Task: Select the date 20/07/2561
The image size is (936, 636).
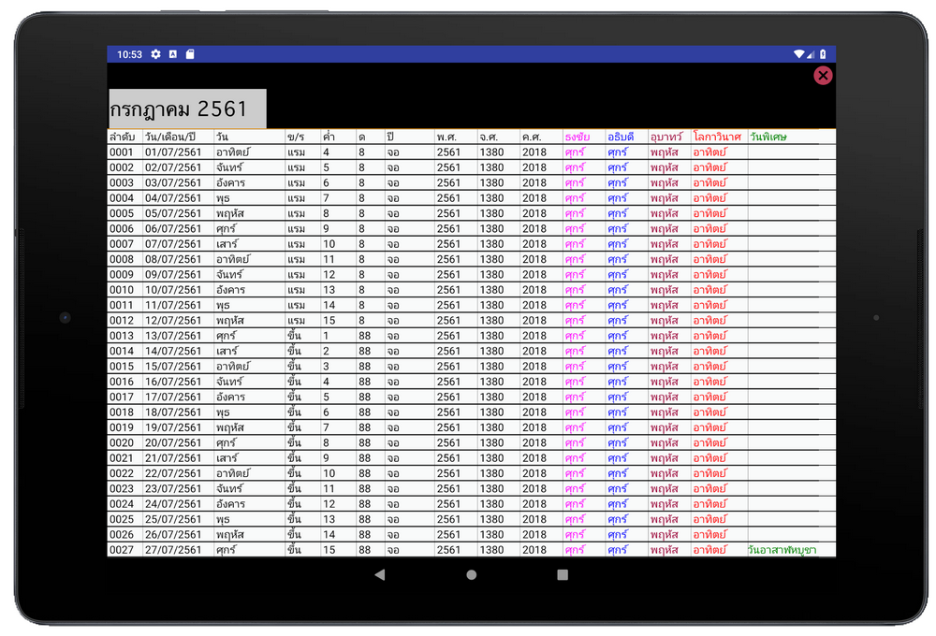Action: pyautogui.click(x=173, y=443)
